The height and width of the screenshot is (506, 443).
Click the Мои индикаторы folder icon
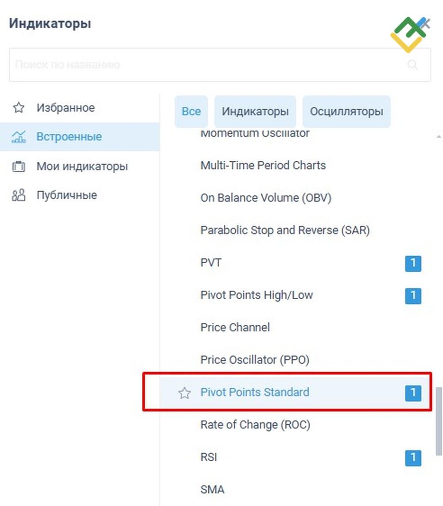19,167
